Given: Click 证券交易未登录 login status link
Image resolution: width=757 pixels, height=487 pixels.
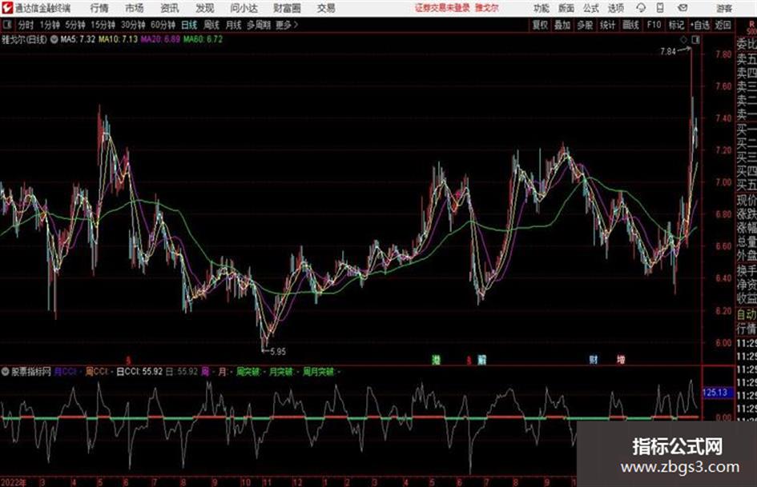Looking at the screenshot, I should 442,8.
